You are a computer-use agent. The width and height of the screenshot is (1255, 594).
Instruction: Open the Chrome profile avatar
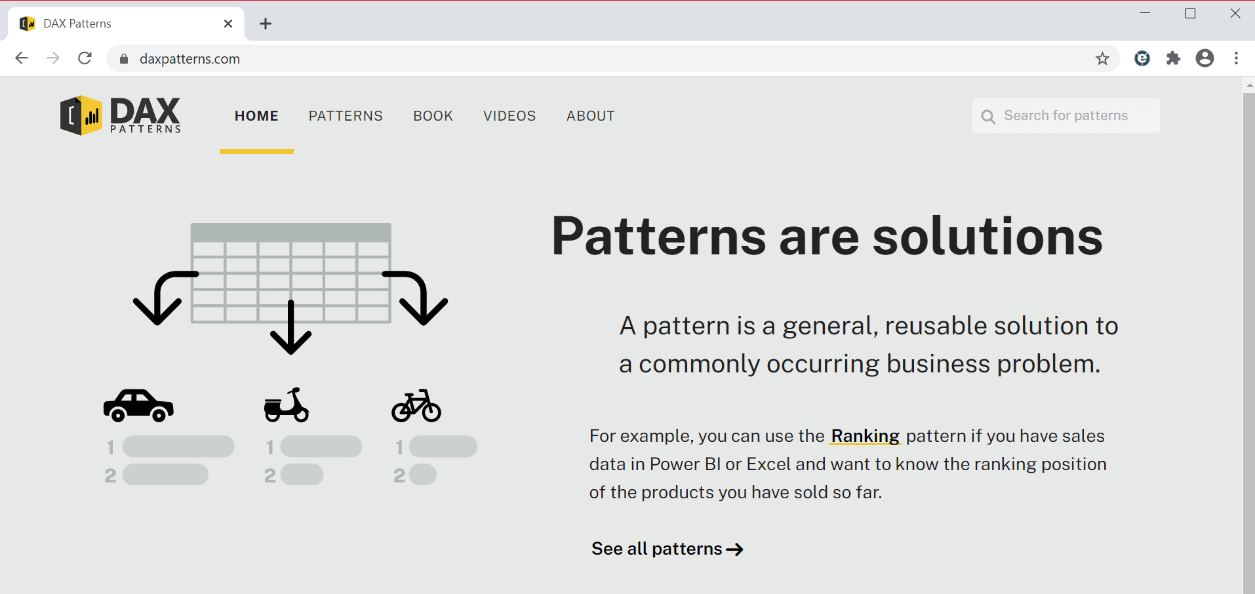(1205, 58)
